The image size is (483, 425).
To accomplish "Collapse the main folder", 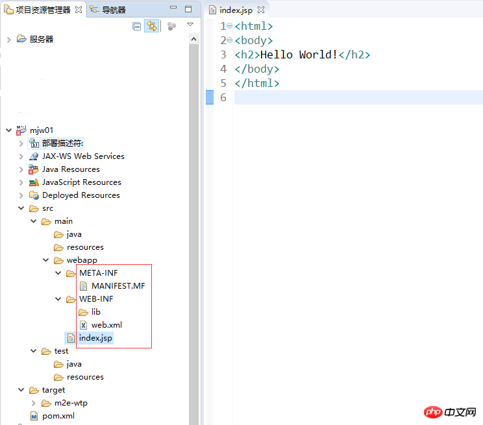I will click(33, 221).
